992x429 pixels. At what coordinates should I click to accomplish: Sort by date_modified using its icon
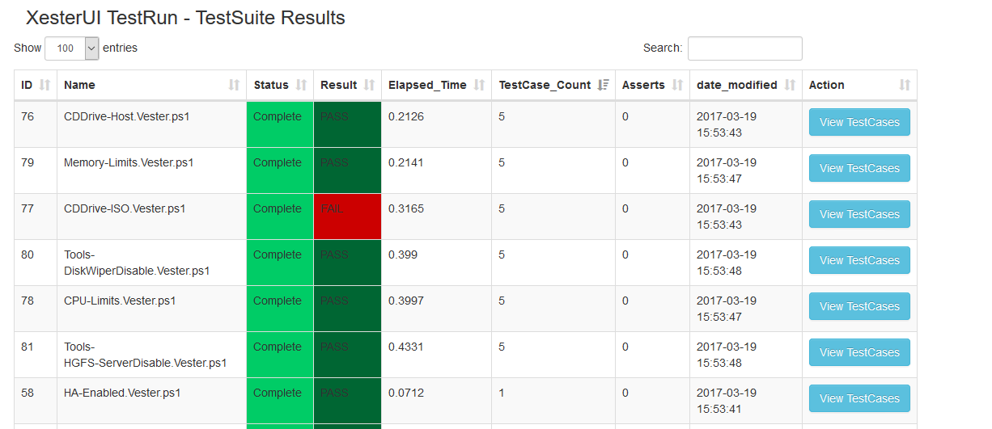click(790, 85)
